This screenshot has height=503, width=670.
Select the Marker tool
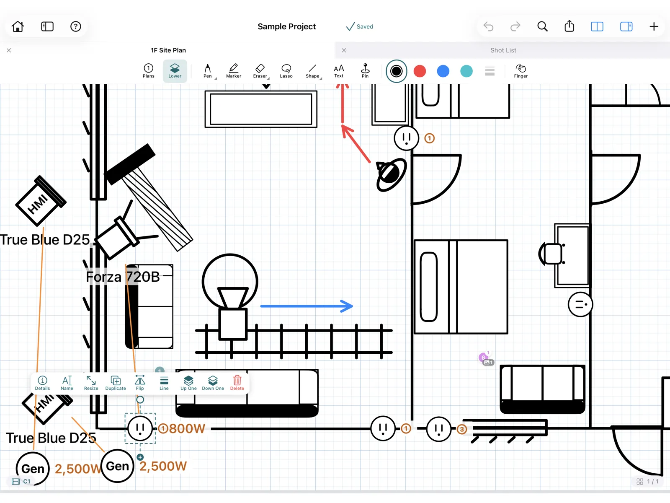[234, 71]
